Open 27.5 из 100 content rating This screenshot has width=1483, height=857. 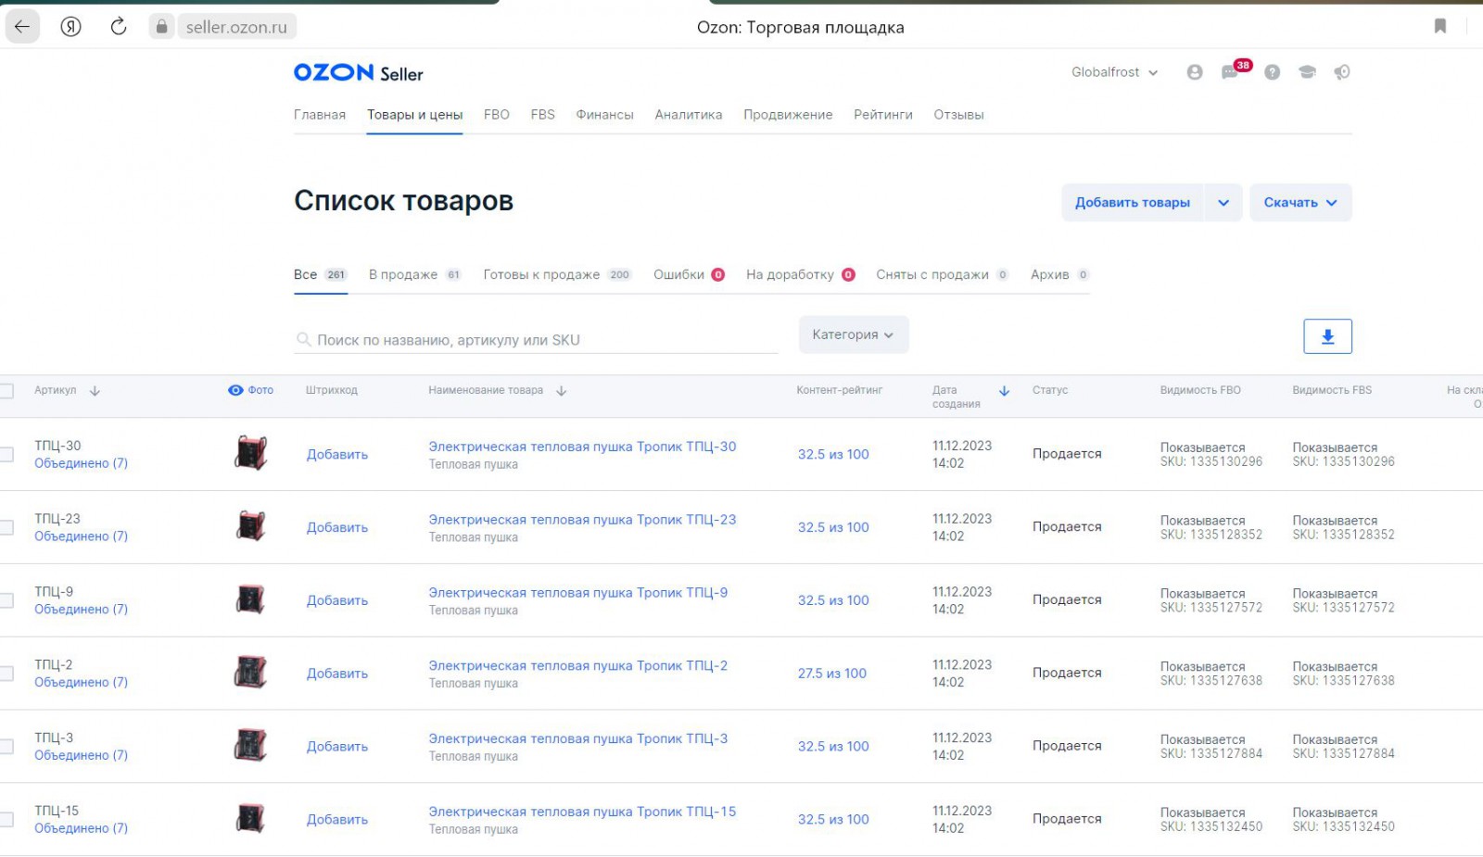pos(832,674)
